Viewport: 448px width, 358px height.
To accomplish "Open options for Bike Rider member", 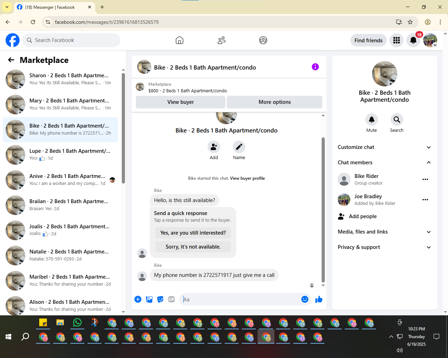I will (425, 179).
